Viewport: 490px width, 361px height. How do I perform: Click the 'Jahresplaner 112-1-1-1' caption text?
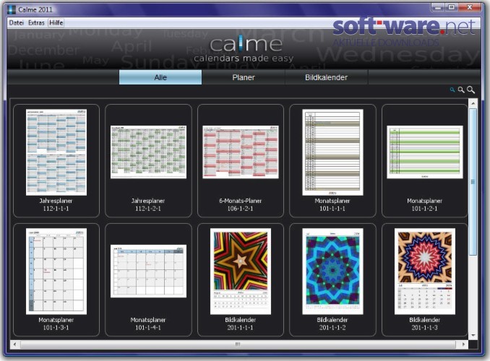pyautogui.click(x=56, y=204)
